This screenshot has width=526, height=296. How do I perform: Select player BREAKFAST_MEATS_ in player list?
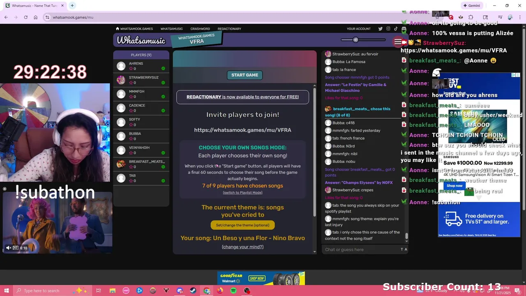(x=141, y=164)
